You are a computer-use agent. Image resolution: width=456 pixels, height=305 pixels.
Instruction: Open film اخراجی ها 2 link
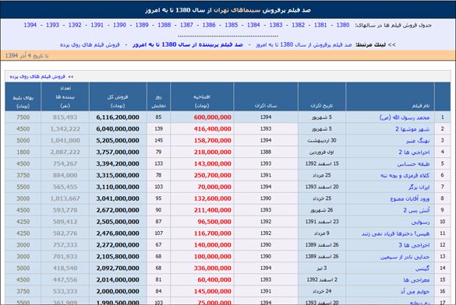pos(414,152)
